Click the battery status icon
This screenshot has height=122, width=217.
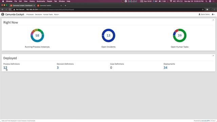tap(181, 1)
